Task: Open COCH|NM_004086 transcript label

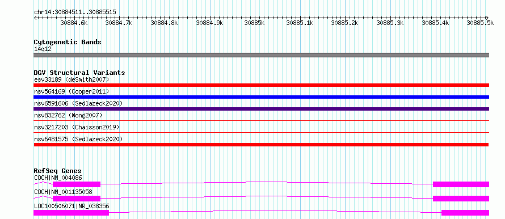Action: (58, 178)
